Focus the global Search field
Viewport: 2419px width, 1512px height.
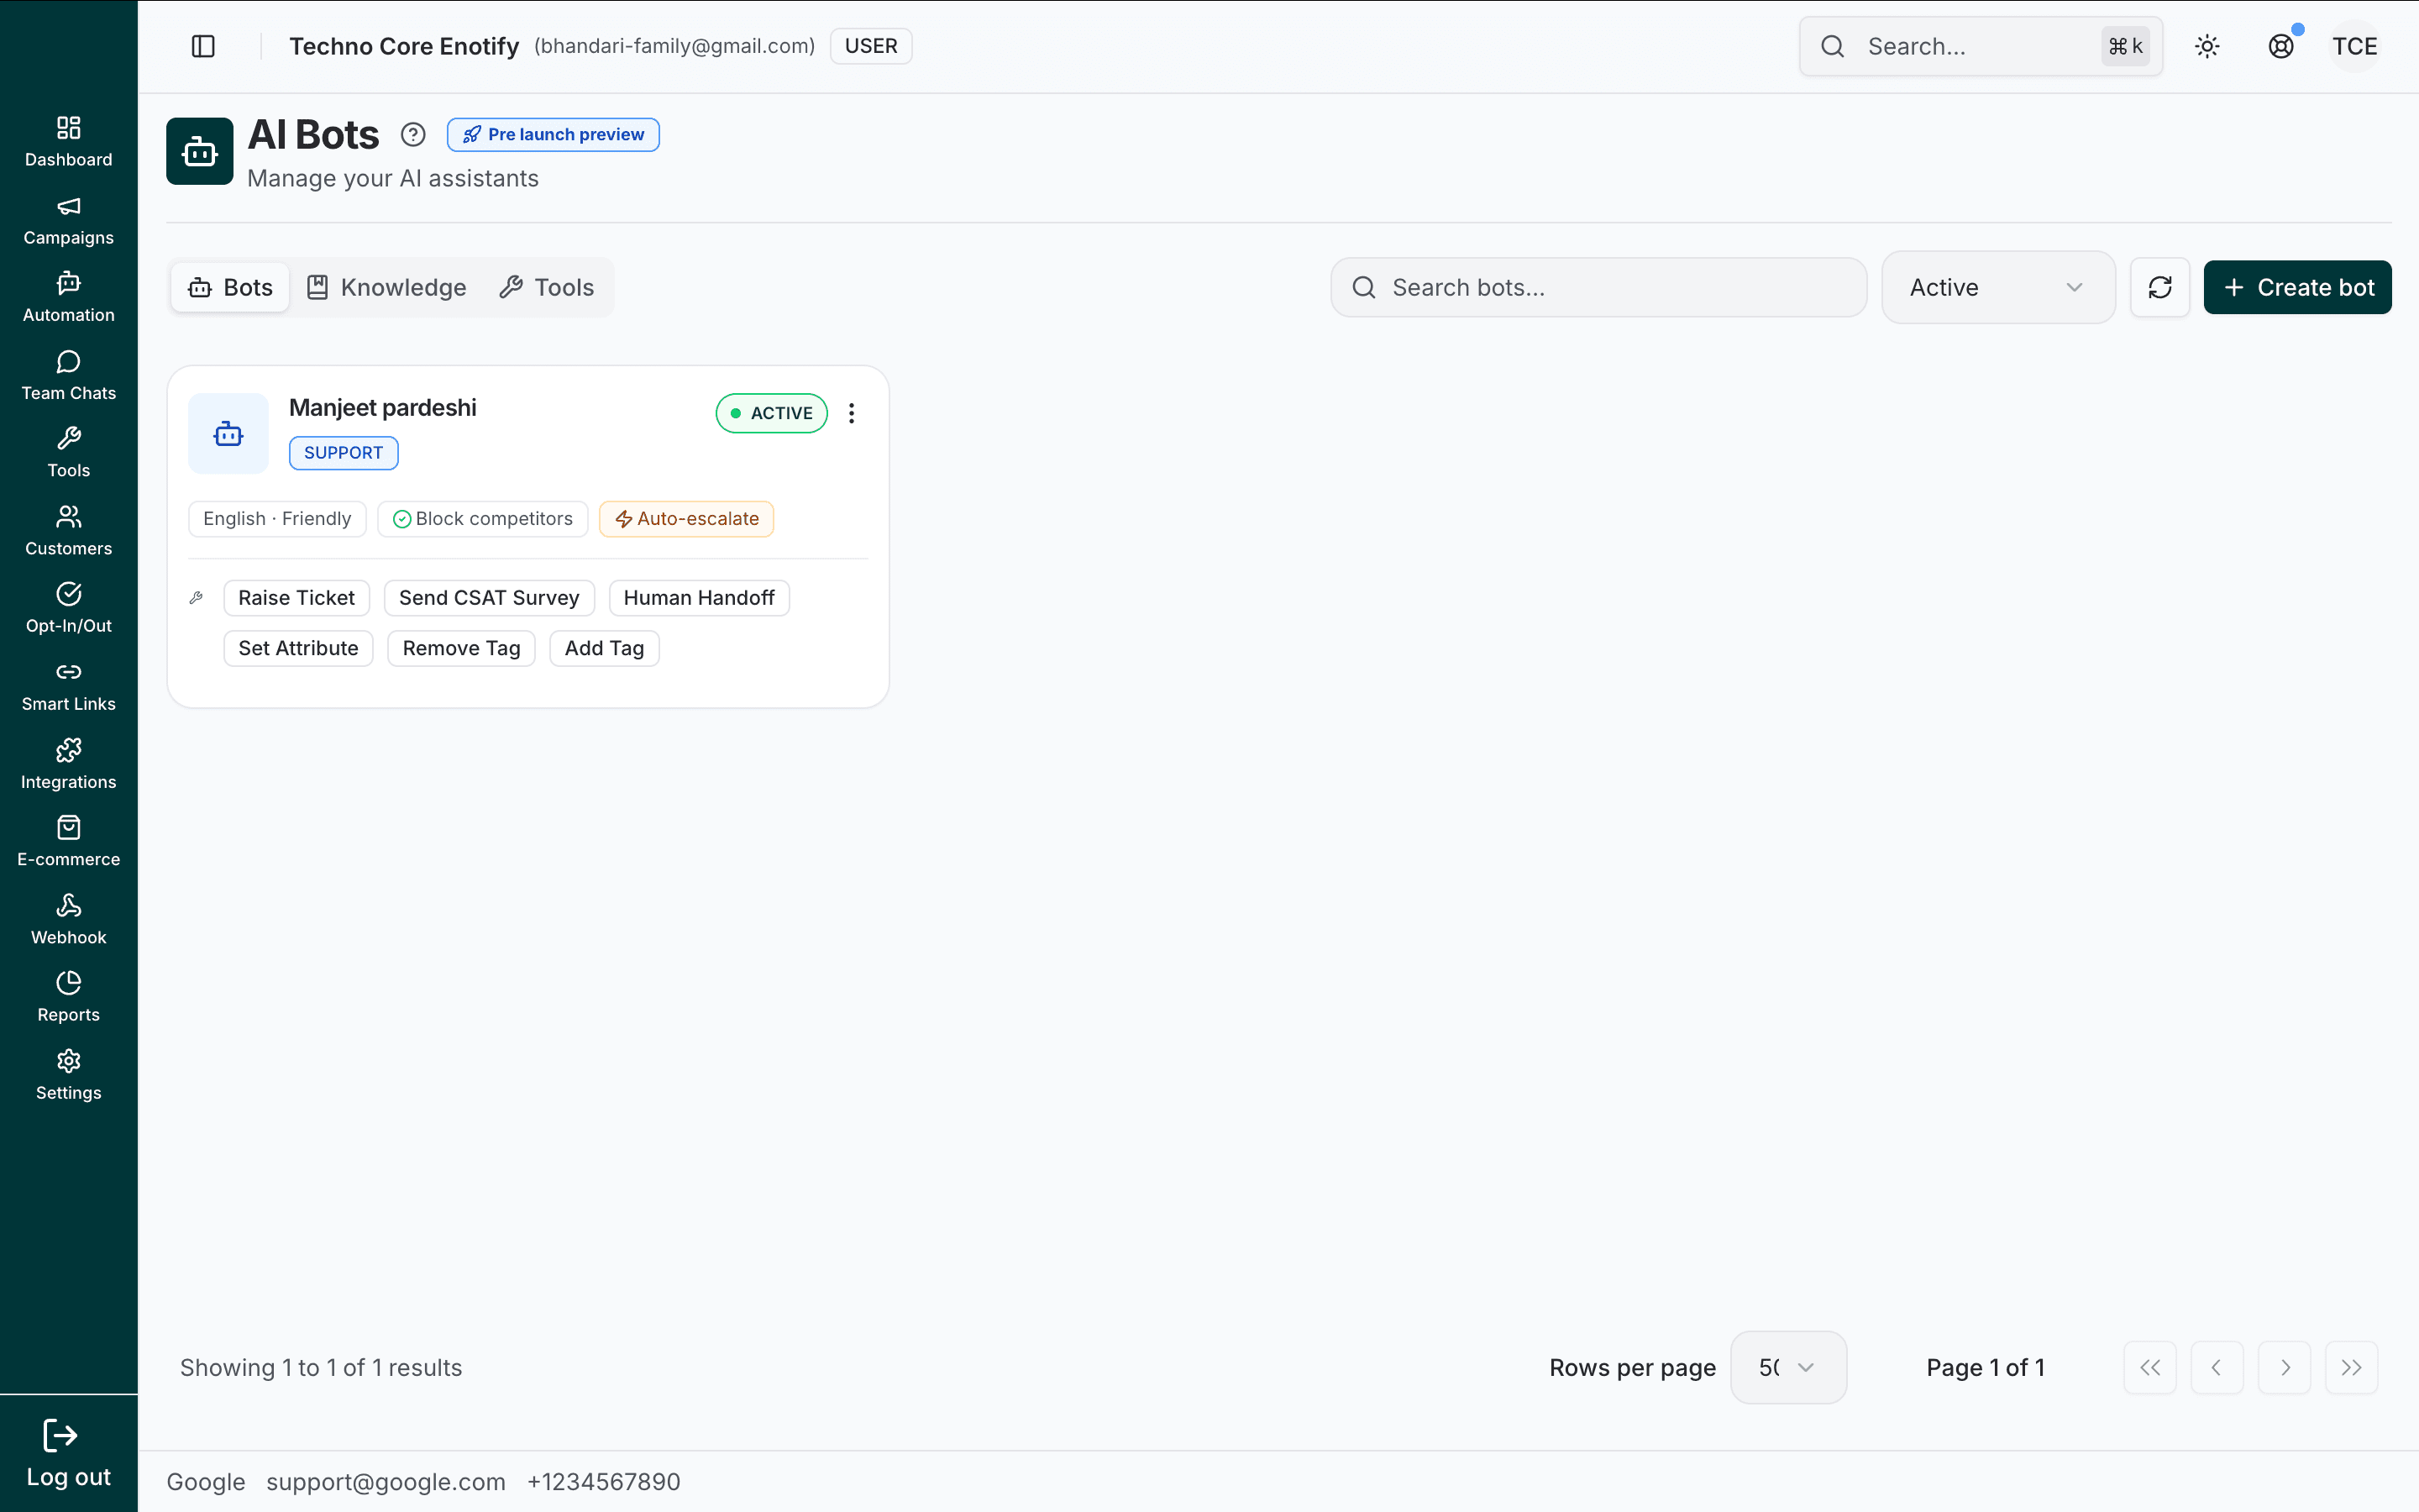[x=1981, y=46]
